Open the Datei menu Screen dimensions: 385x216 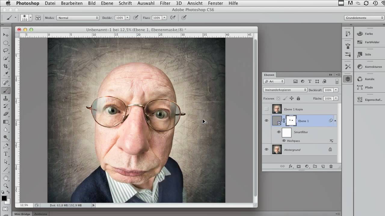tap(50, 3)
